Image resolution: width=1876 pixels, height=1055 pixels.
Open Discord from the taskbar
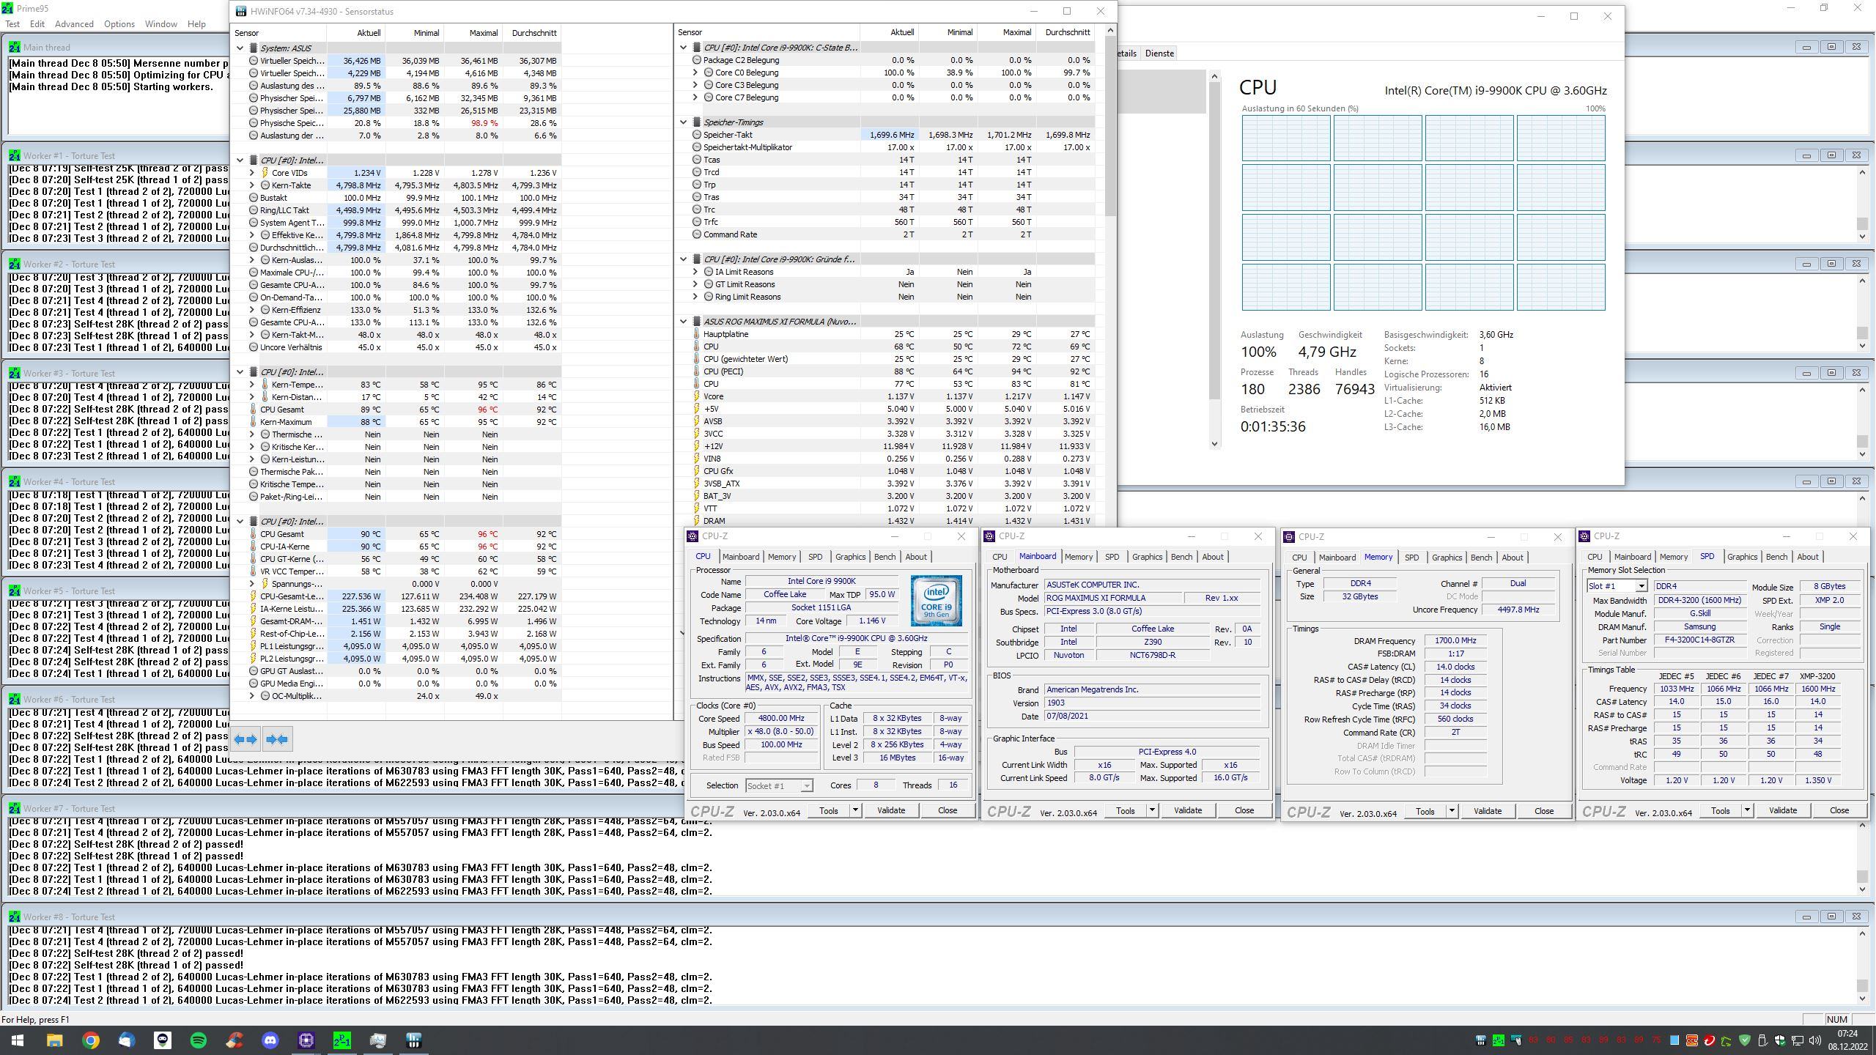pos(270,1040)
